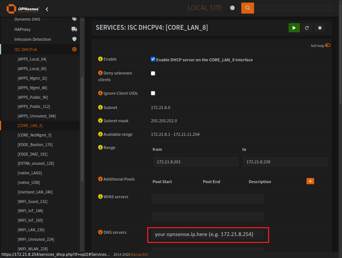Viewport: 342px width, 258px height.
Task: Select the [WIFI_LAN_236] interface
Action: tap(31, 230)
